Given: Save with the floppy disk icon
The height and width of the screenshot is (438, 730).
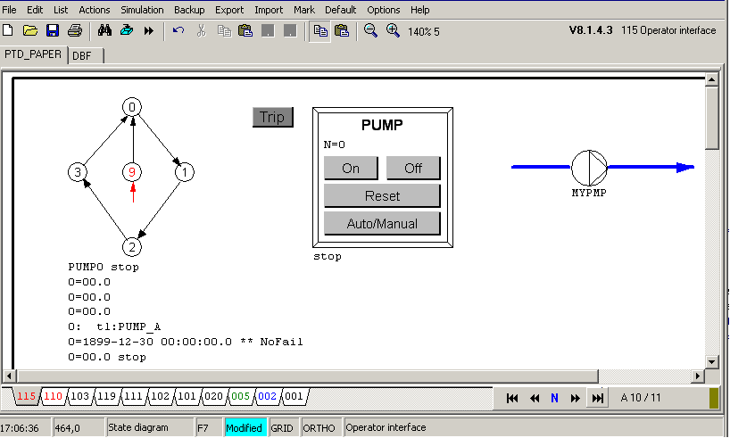Looking at the screenshot, I should (x=52, y=30).
